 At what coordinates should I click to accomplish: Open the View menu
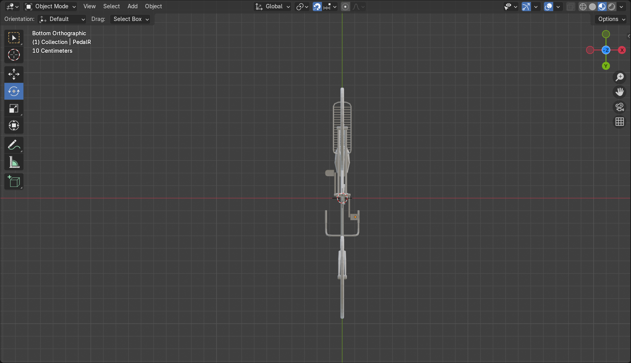pos(89,6)
